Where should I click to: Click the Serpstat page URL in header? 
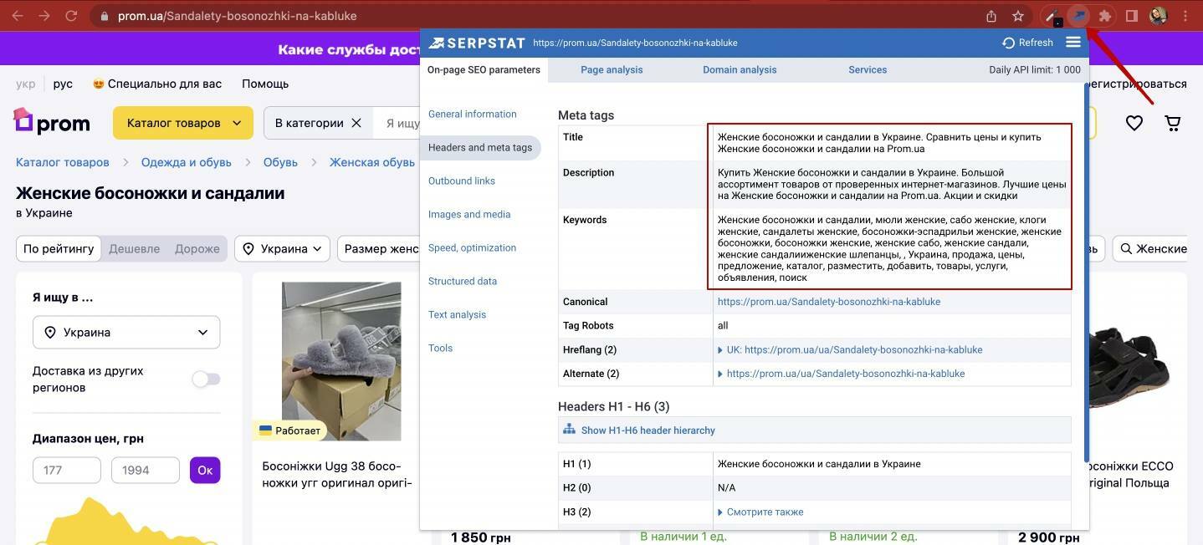pos(635,43)
